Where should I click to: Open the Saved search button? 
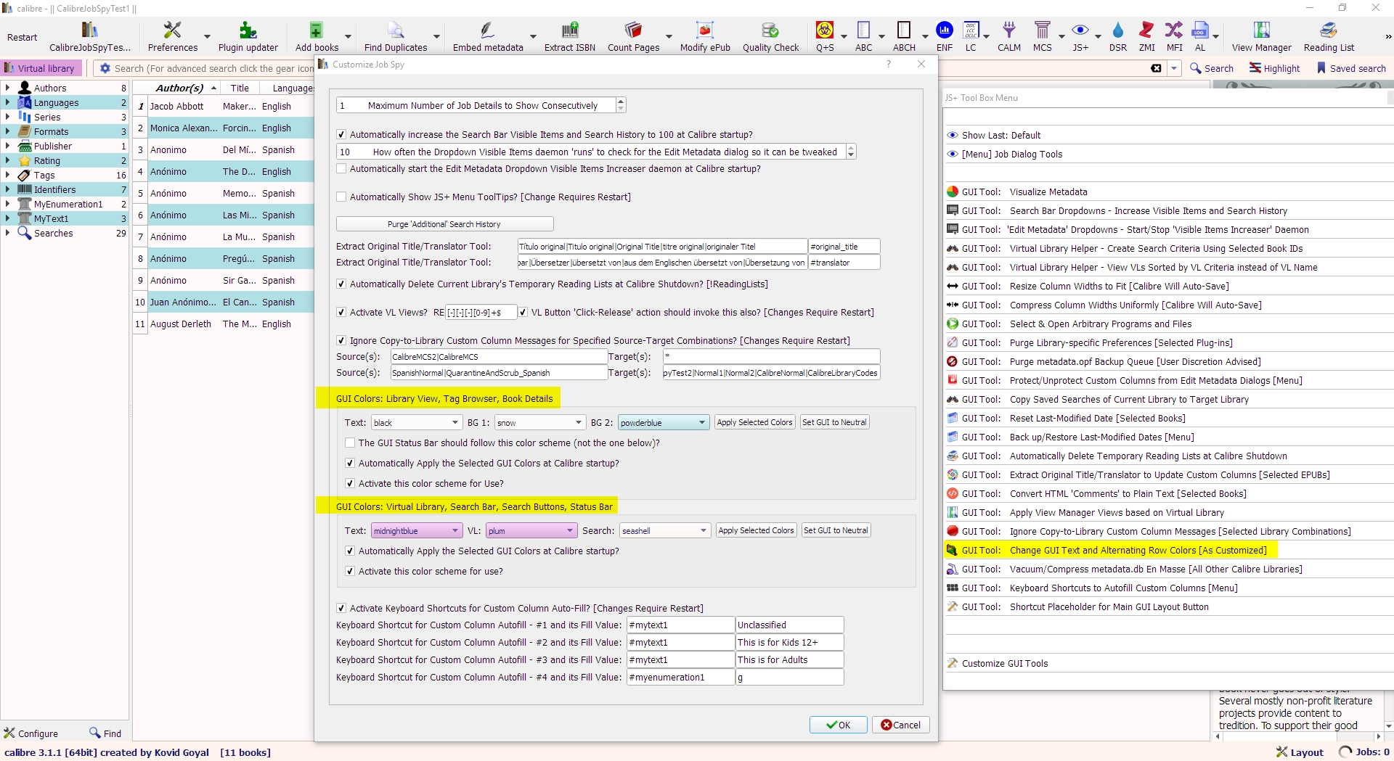tap(1351, 68)
